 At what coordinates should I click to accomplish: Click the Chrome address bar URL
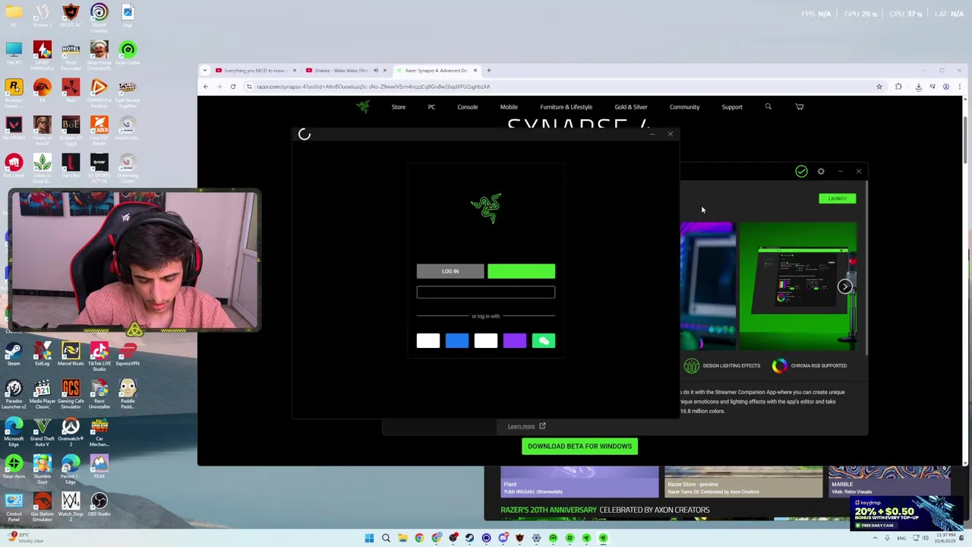pyautogui.click(x=374, y=87)
